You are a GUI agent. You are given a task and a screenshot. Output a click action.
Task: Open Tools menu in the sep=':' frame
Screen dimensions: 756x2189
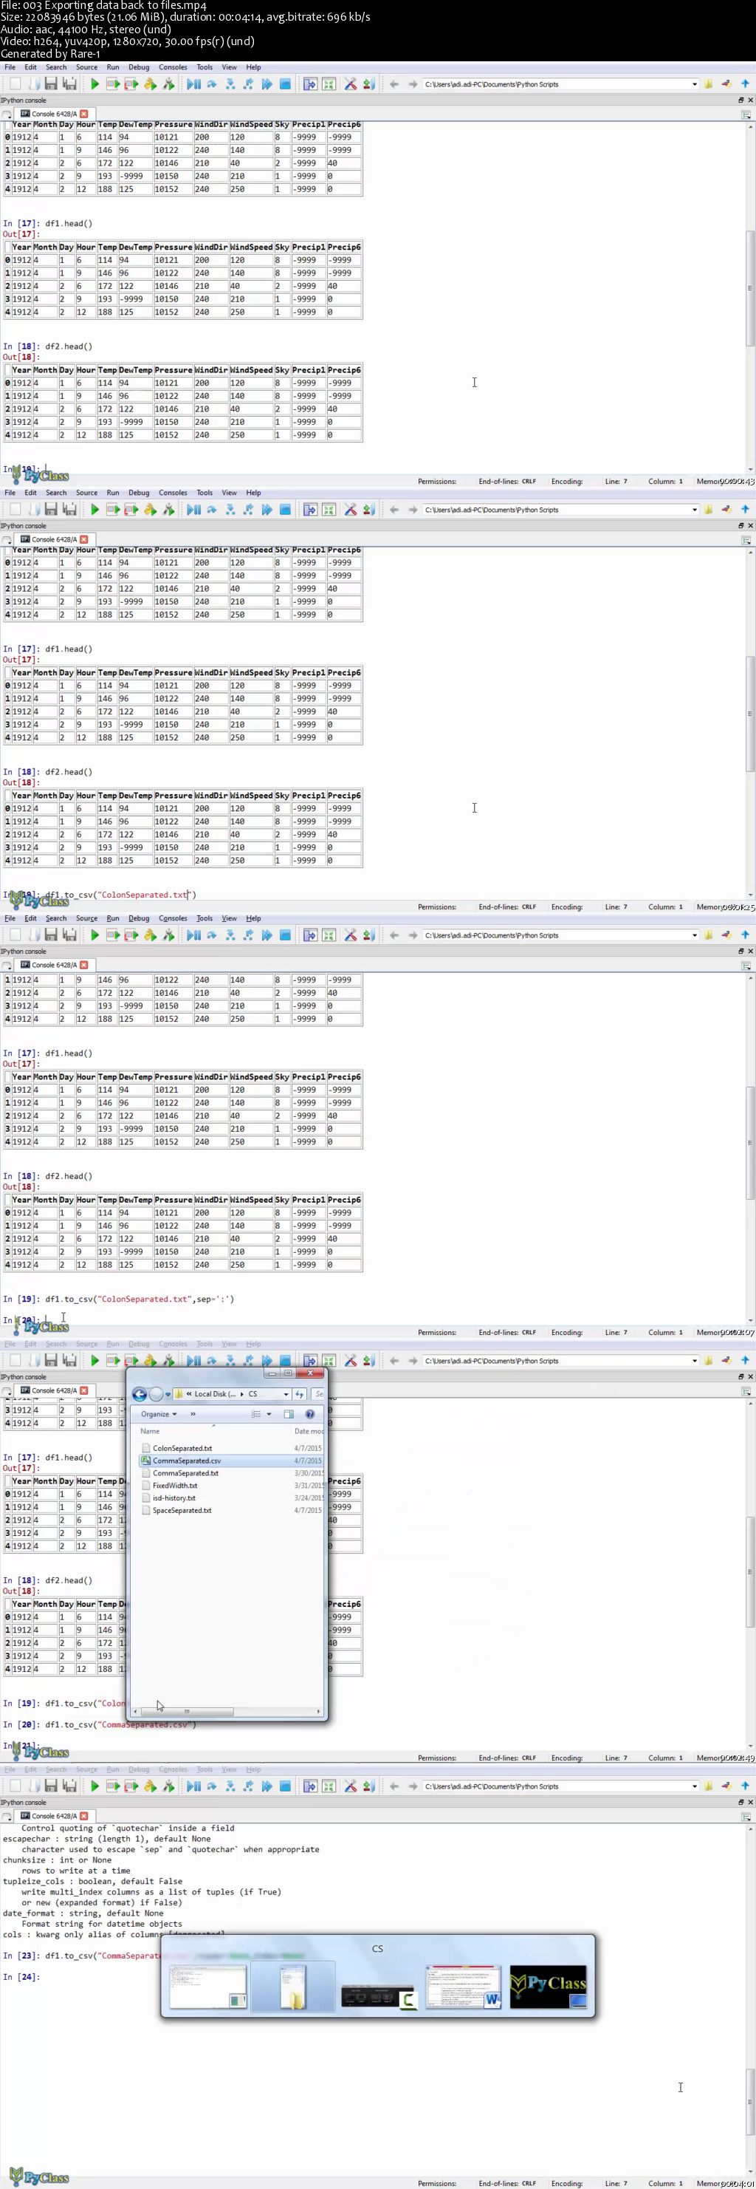pos(205,918)
